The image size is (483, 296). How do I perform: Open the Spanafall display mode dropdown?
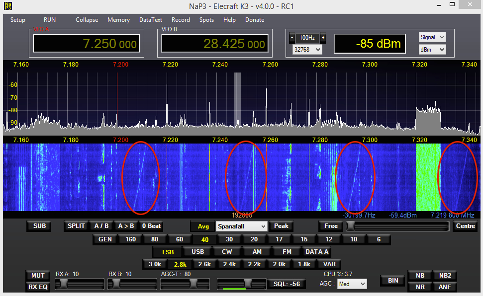(242, 226)
